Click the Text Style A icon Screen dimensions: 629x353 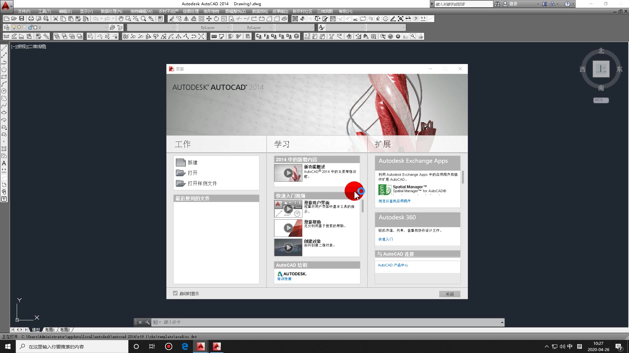click(321, 27)
